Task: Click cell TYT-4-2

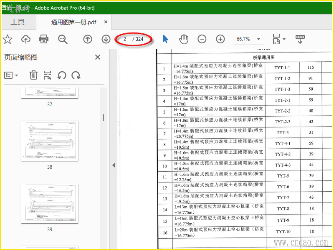Action: pyautogui.click(x=283, y=154)
